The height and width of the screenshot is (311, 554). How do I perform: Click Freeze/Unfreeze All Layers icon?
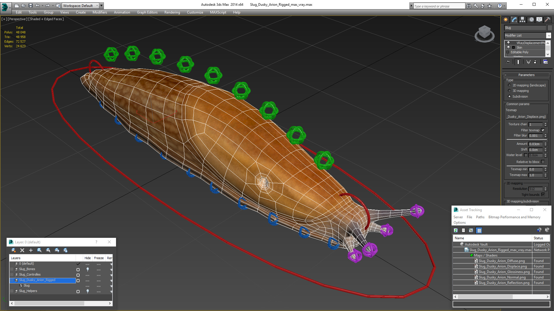coord(65,250)
